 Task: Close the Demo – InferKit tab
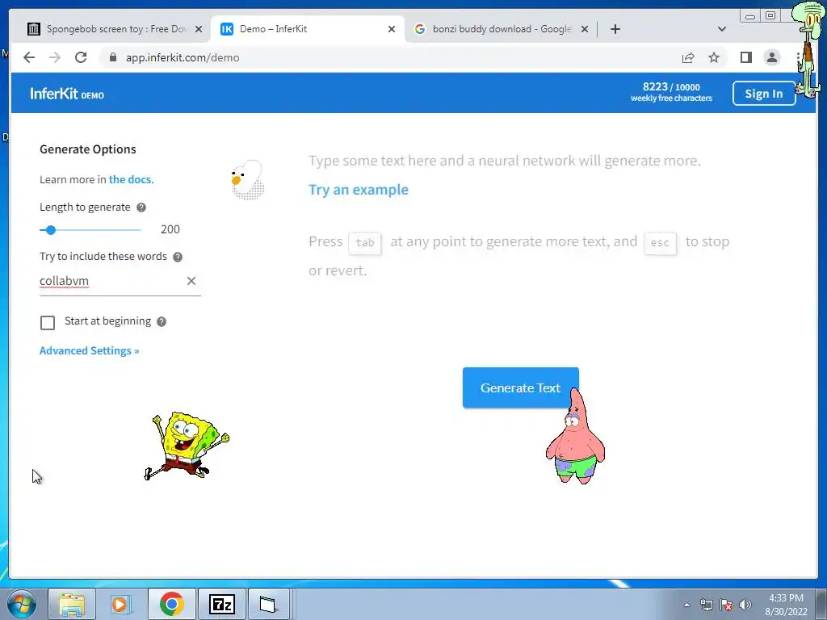pos(392,29)
